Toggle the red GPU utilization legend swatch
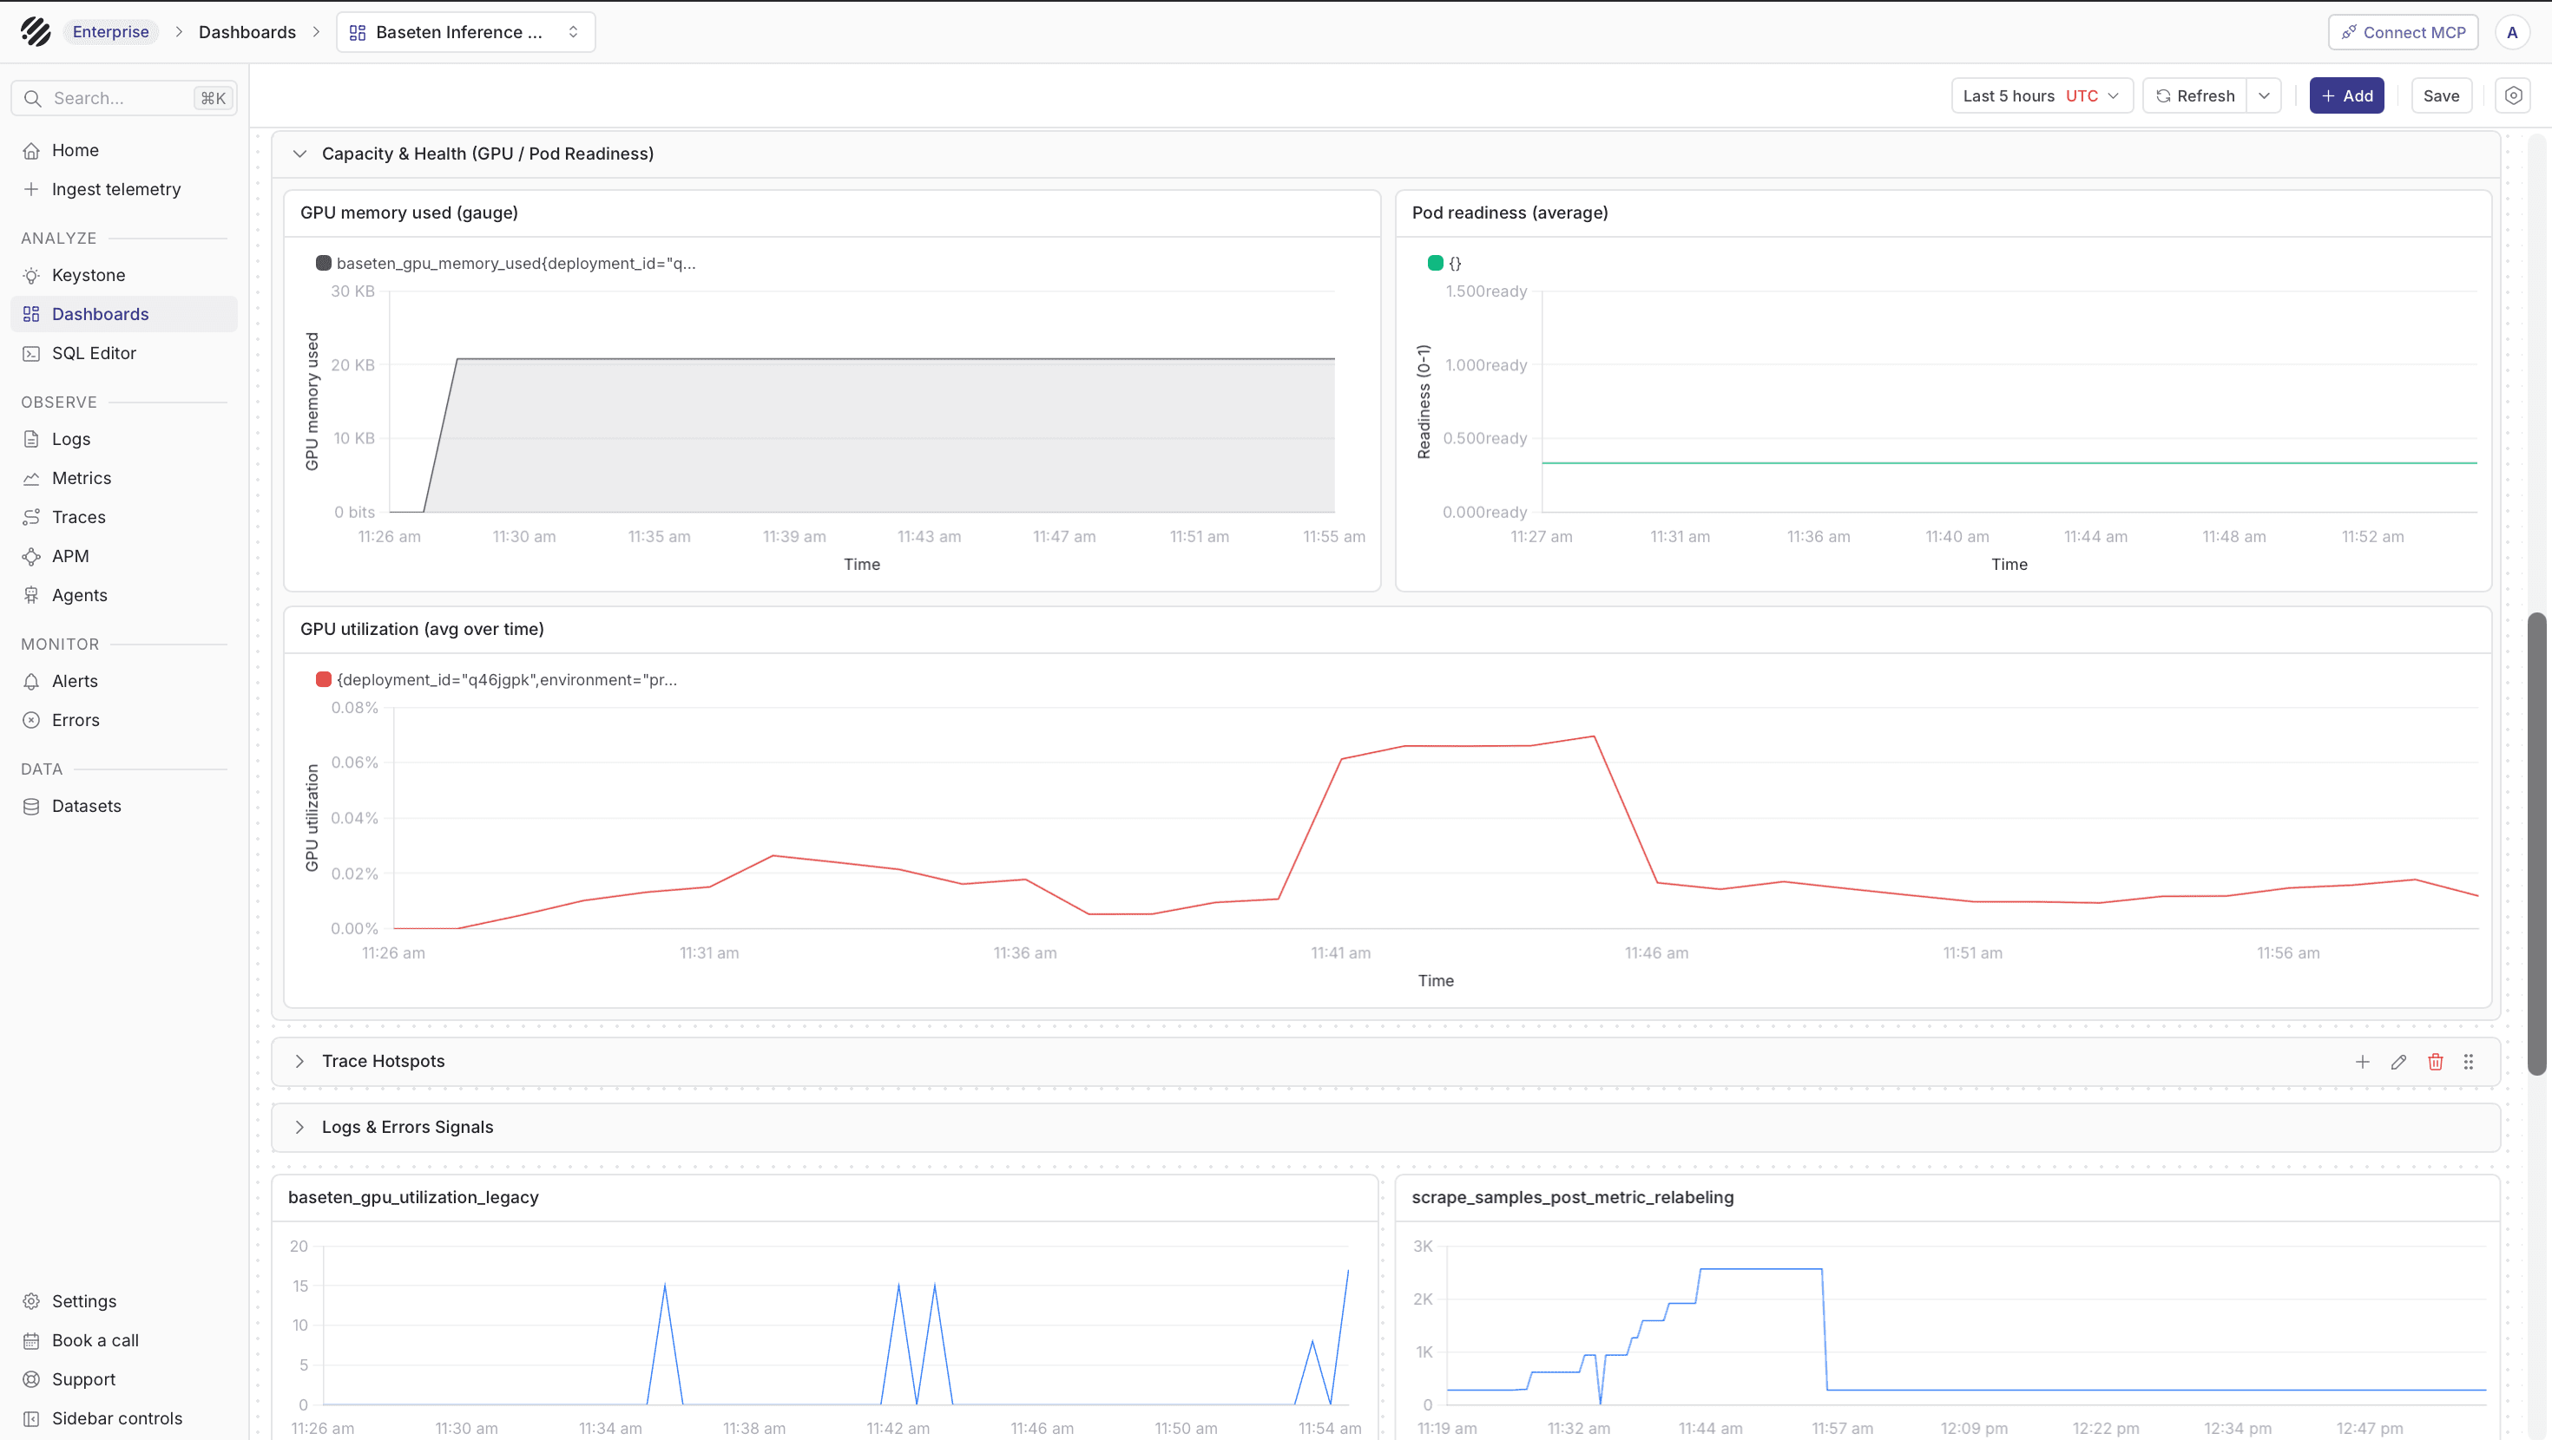This screenshot has width=2552, height=1440. [x=323, y=679]
